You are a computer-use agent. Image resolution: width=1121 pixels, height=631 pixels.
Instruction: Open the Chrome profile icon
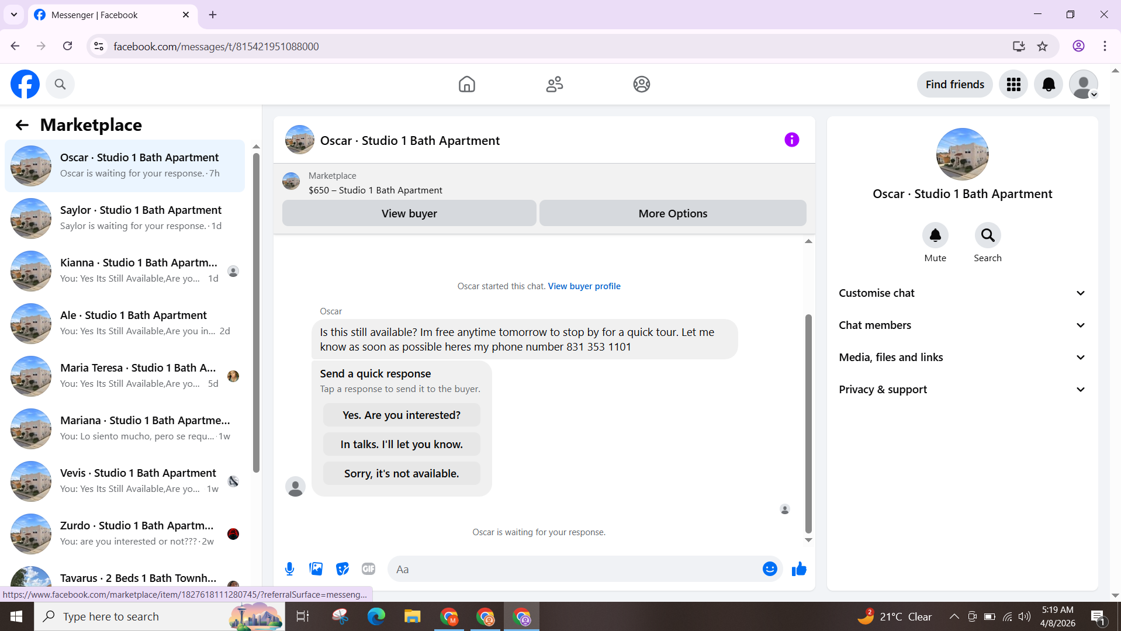pyautogui.click(x=1078, y=46)
